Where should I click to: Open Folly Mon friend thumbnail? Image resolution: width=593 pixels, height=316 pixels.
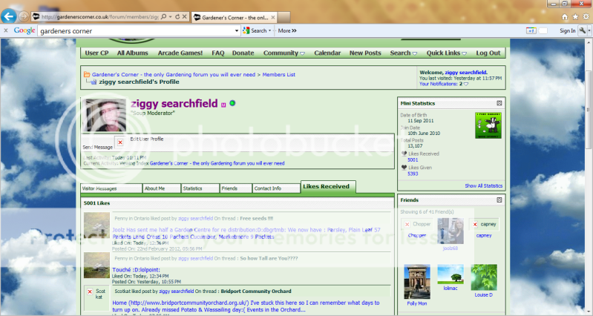click(x=417, y=280)
